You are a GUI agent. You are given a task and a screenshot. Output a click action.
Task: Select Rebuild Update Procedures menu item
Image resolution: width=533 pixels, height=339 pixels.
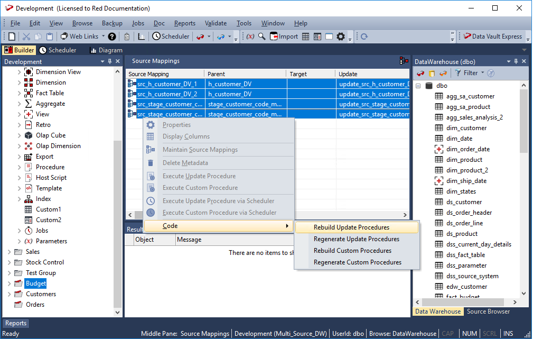pyautogui.click(x=351, y=227)
